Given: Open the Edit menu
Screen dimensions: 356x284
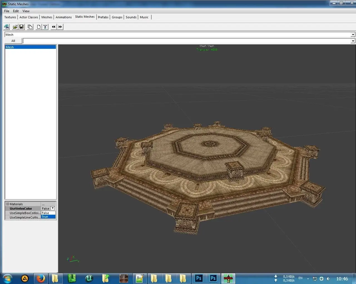Looking at the screenshot, I should coord(16,11).
